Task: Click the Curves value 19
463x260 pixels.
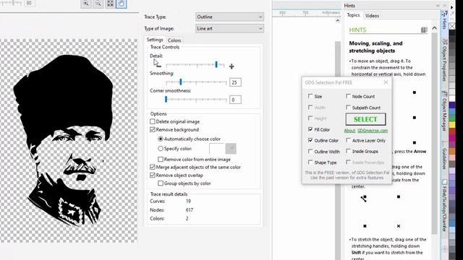Action: click(x=188, y=201)
